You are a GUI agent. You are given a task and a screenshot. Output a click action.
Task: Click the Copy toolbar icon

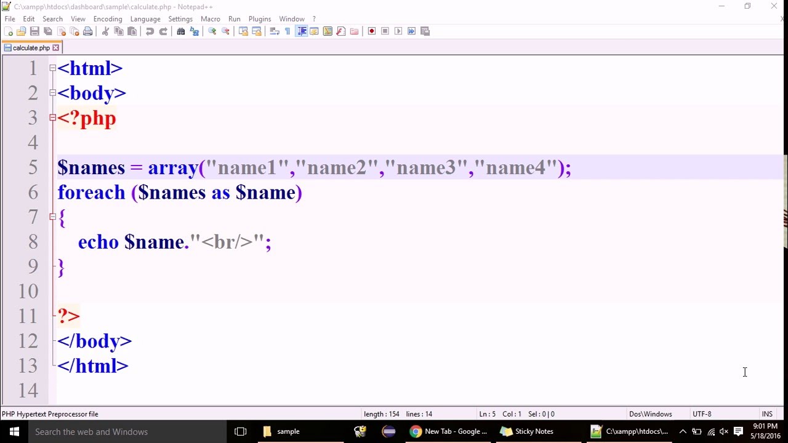pos(119,31)
